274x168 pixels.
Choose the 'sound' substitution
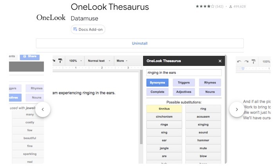(x=203, y=132)
